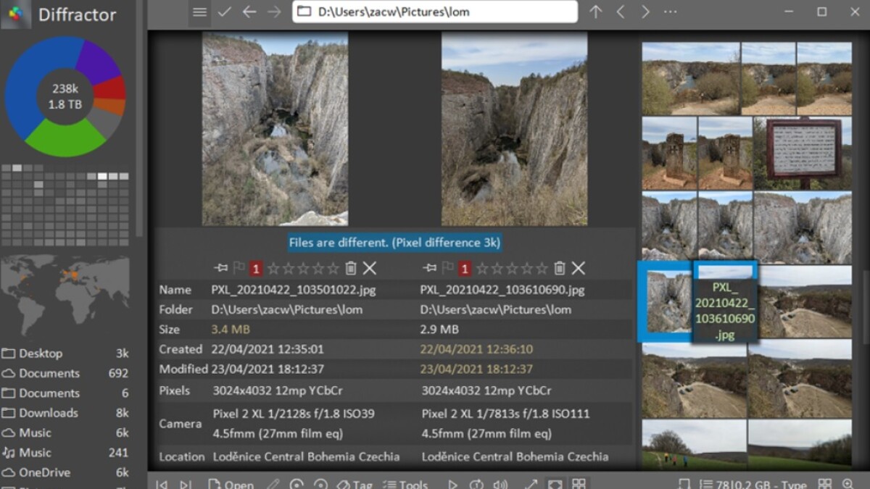Click the Open button in bottom toolbar
This screenshot has height=489, width=870.
point(231,484)
